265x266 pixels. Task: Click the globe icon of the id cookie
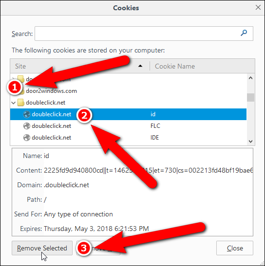[x=27, y=114]
